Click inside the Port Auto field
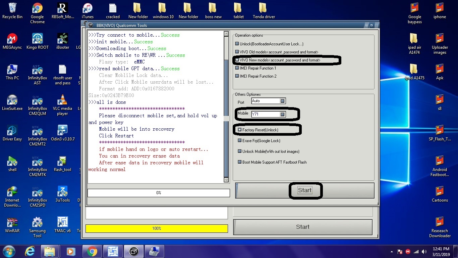The height and width of the screenshot is (258, 458). (265, 101)
